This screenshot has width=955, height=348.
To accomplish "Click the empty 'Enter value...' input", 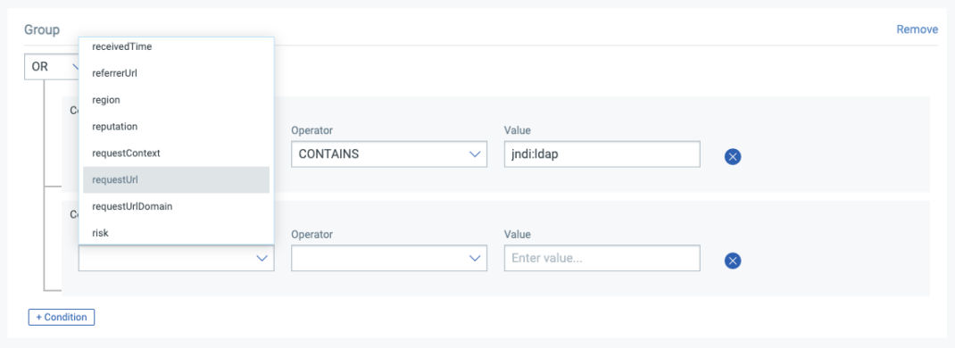I will 602,258.
